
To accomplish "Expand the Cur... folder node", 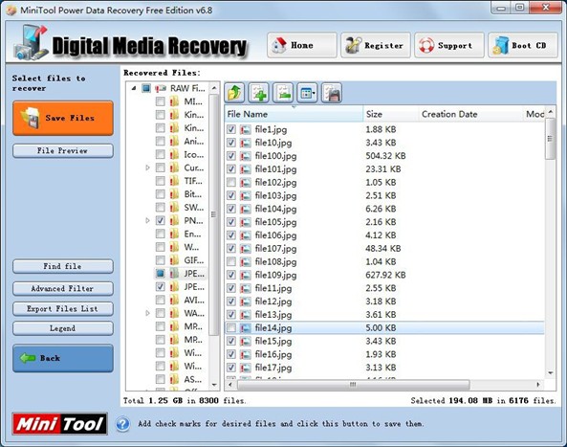I will pos(147,168).
